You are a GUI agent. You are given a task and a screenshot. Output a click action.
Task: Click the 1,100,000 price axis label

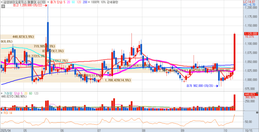[x=251, y=44]
